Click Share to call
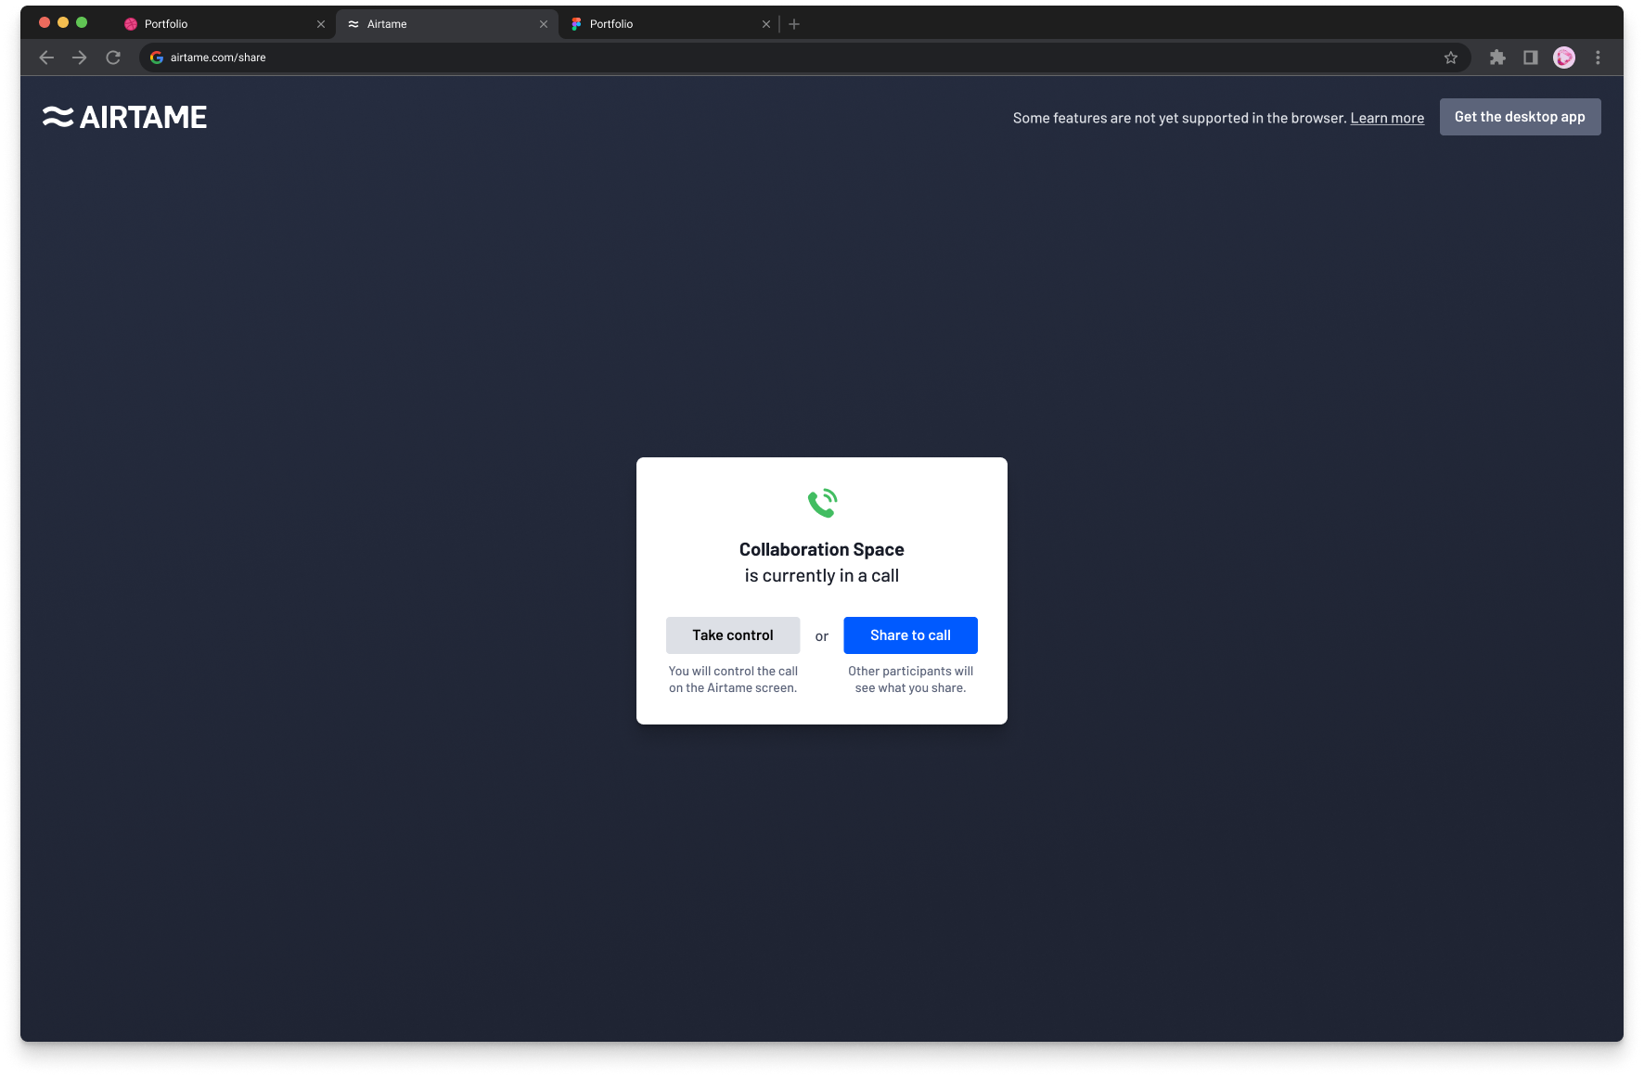The image size is (1644, 1077). [909, 635]
